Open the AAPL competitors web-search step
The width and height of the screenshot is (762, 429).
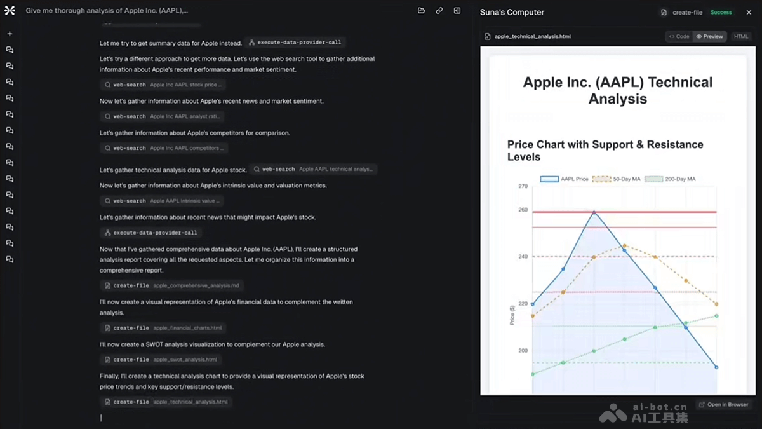(x=163, y=148)
